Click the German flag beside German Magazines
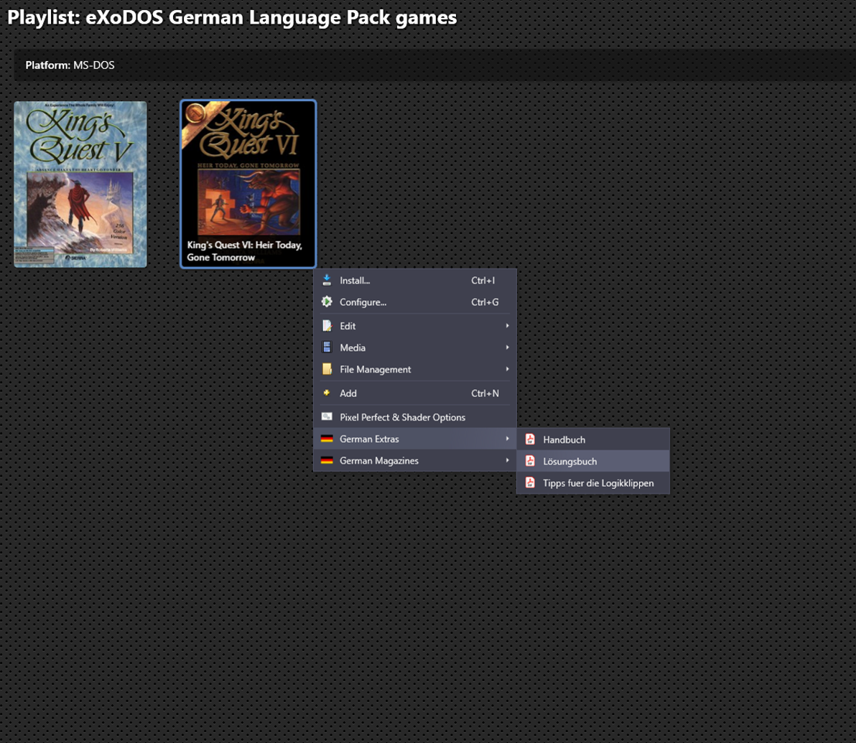 point(327,460)
